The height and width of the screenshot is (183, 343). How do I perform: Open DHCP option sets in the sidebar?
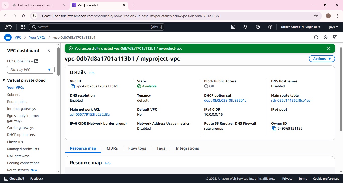tap(21, 135)
